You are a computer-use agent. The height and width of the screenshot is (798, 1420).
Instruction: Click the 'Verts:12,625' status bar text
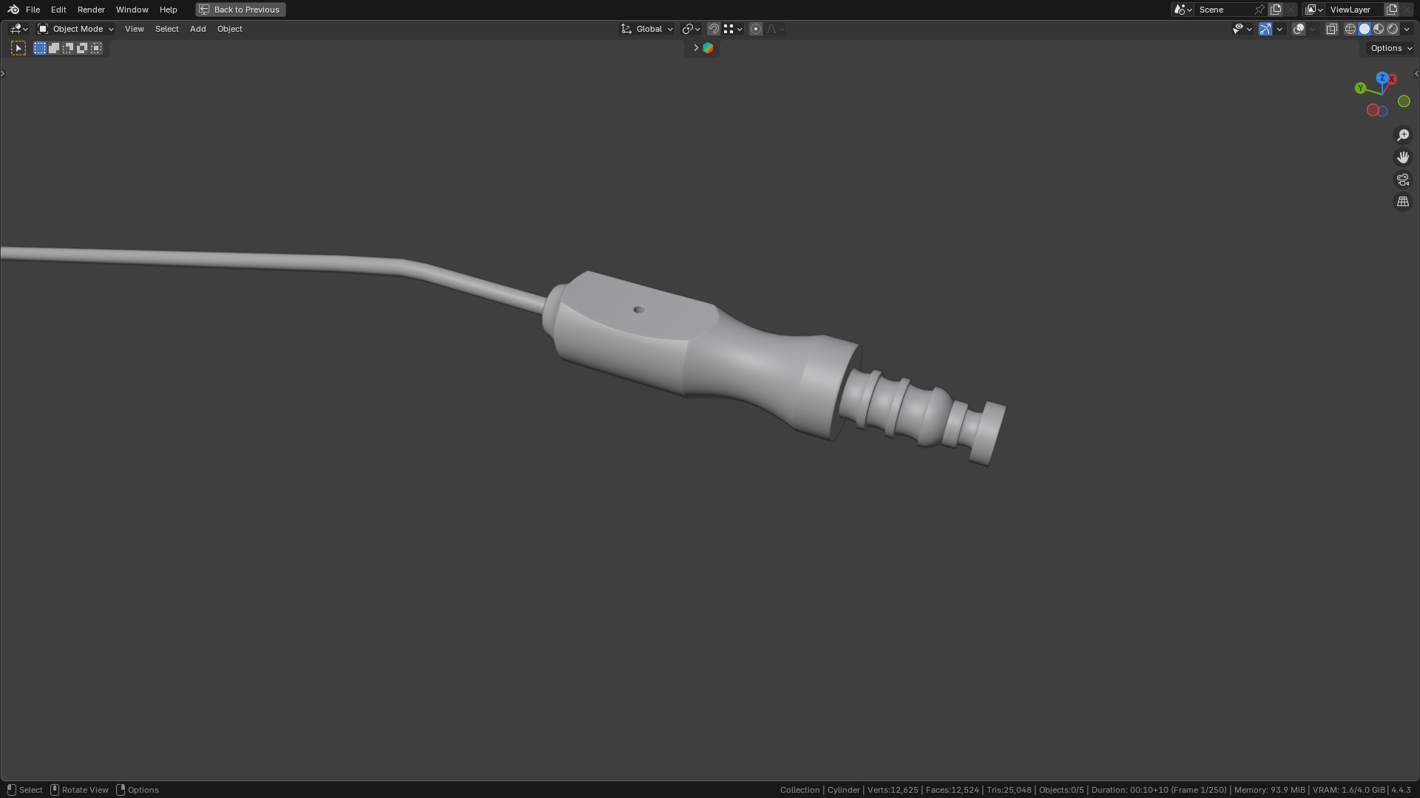pos(893,790)
